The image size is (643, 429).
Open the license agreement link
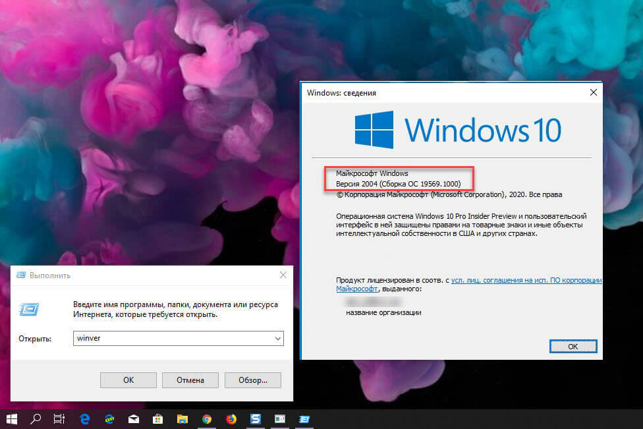[x=526, y=280]
